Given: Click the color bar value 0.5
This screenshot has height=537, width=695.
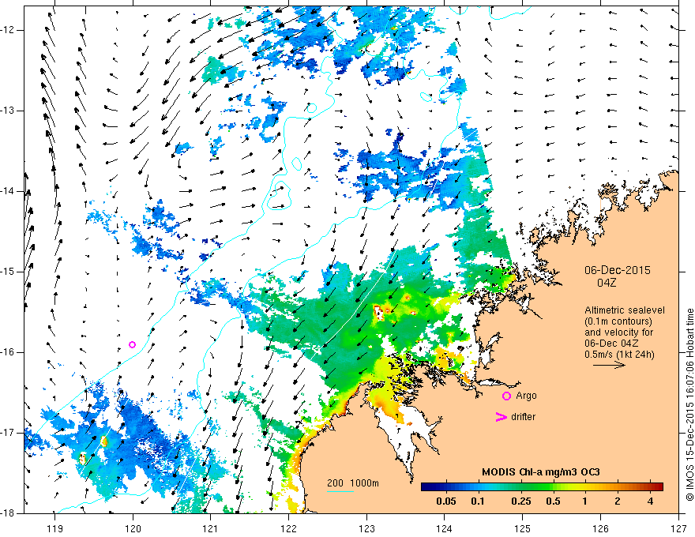Looking at the screenshot, I should point(553,501).
